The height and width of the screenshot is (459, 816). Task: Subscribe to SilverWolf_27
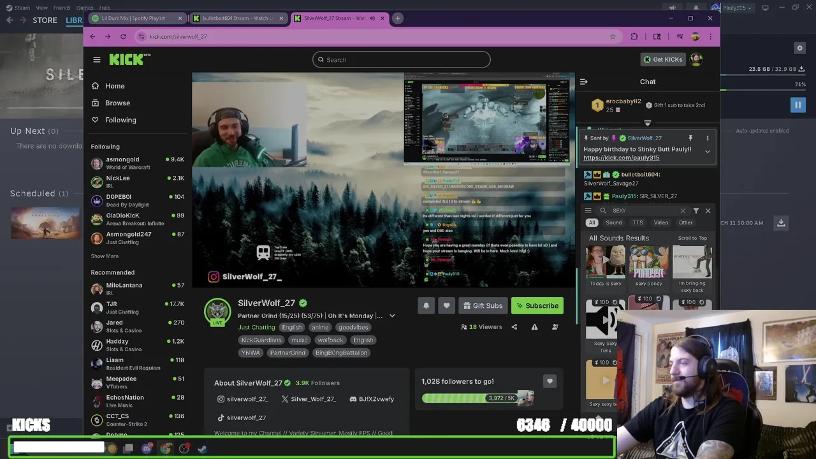(537, 306)
